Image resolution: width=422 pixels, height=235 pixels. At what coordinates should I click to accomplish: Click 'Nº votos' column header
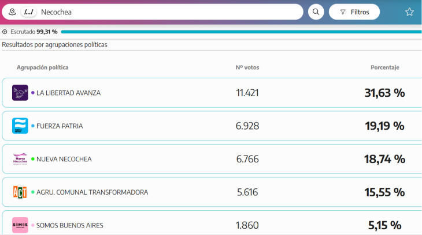(x=247, y=67)
